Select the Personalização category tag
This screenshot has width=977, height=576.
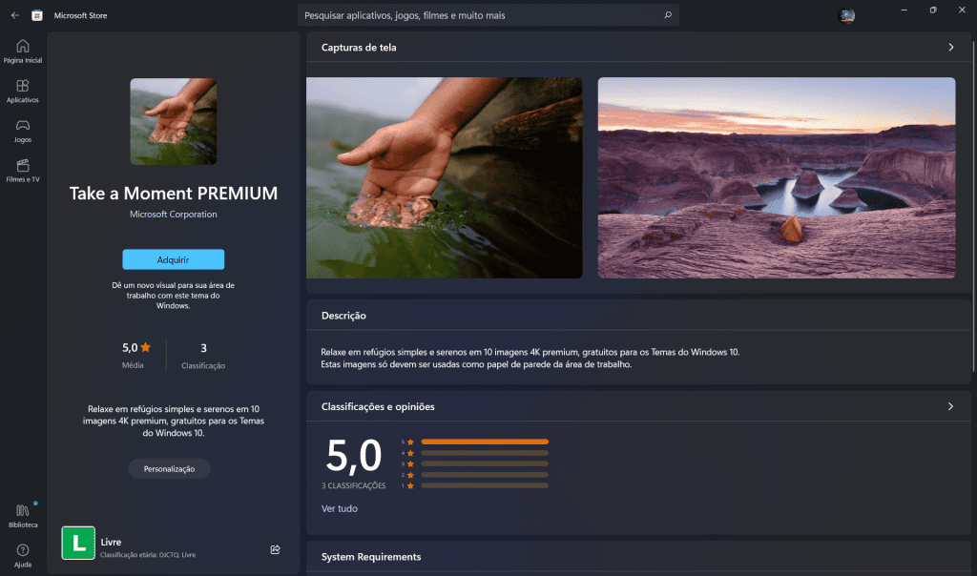(170, 469)
